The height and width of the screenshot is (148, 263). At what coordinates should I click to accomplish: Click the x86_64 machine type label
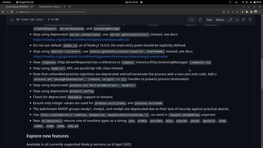point(73,126)
